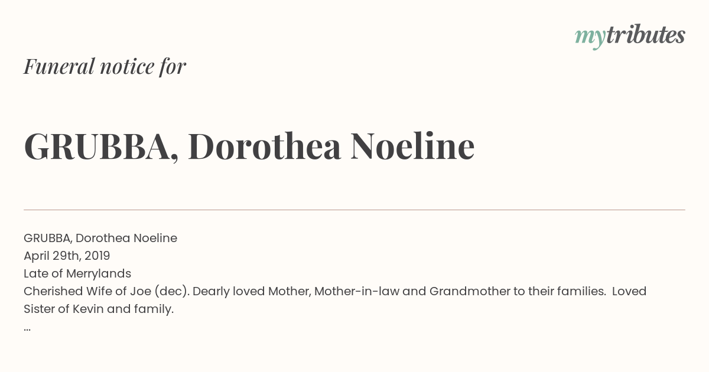Screen dimensions: 709x372
Task: Expand the truncated notice via the ellipsis
Action: (x=27, y=327)
